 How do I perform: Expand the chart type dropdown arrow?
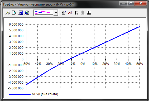tap(56, 13)
